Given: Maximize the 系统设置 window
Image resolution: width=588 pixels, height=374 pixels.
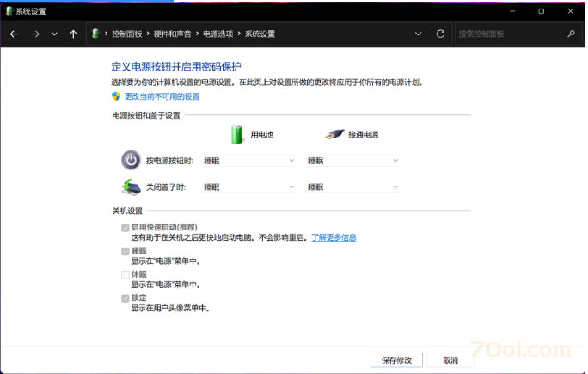Looking at the screenshot, I should click(x=541, y=11).
